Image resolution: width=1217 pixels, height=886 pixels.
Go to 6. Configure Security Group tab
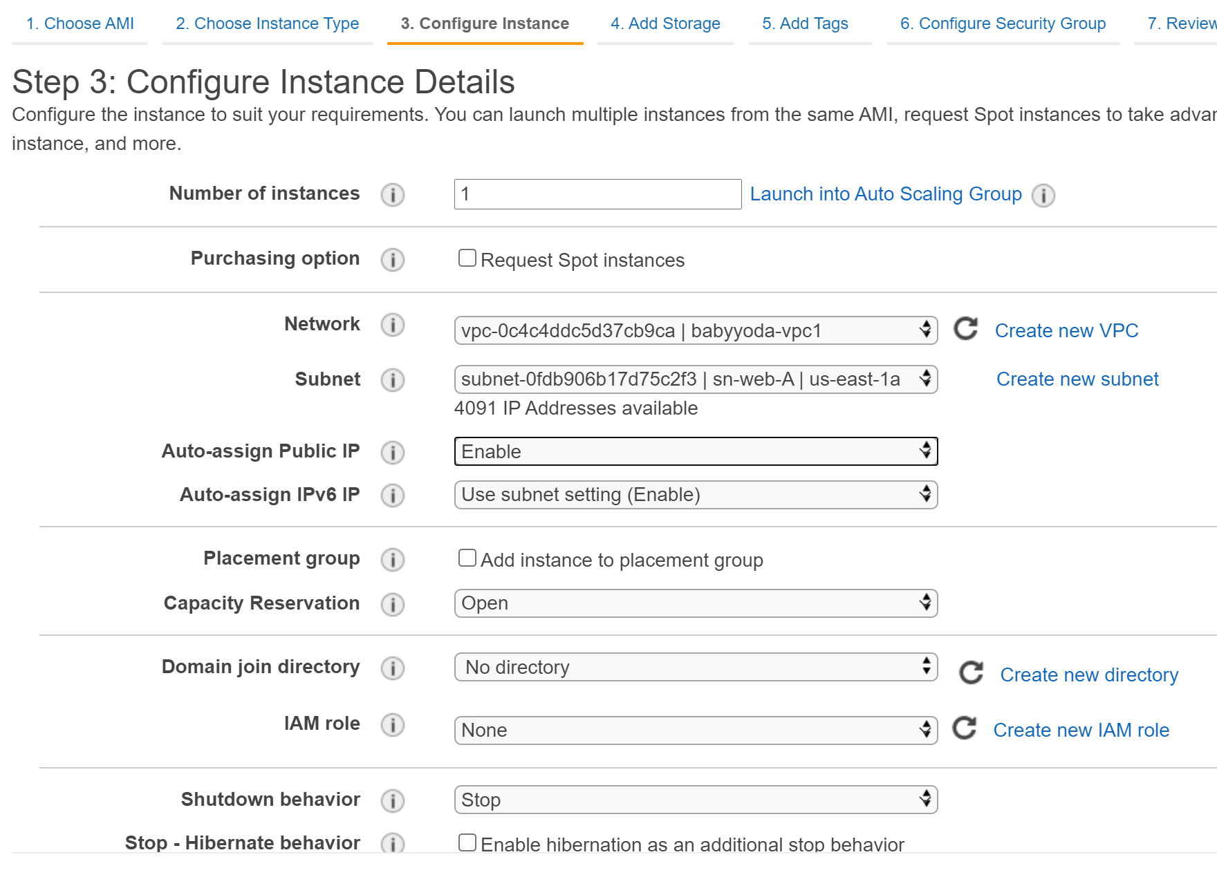coord(1003,23)
